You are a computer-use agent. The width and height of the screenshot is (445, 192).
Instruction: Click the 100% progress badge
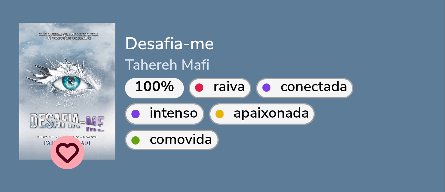(x=154, y=88)
